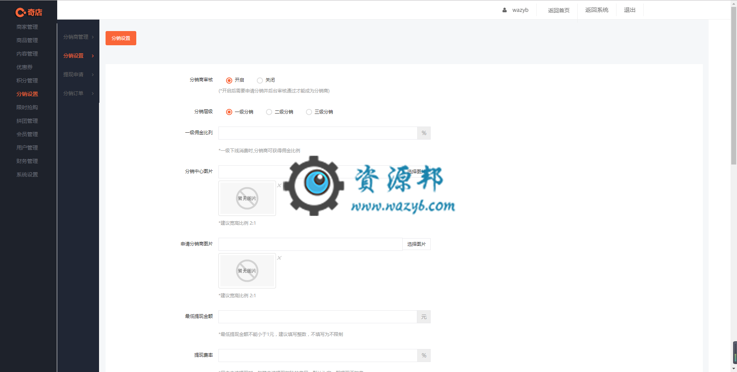Remove the 分销中心图片 thumbnail via X
Image resolution: width=737 pixels, height=372 pixels.
point(279,186)
